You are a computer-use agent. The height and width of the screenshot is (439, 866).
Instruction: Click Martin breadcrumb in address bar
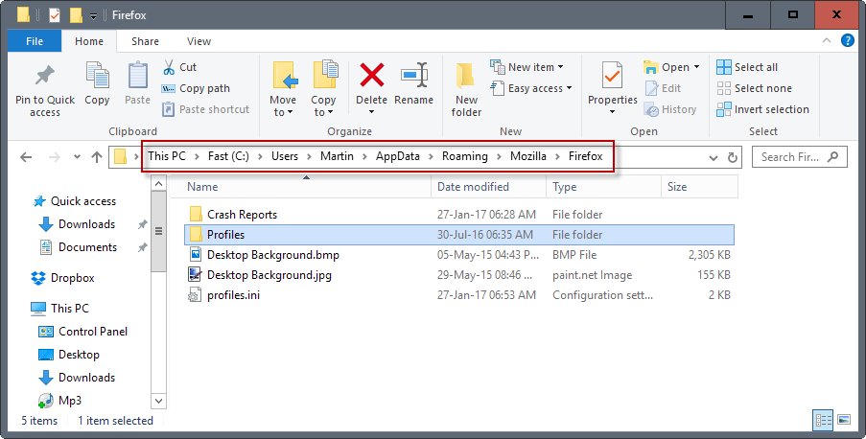[x=337, y=156]
